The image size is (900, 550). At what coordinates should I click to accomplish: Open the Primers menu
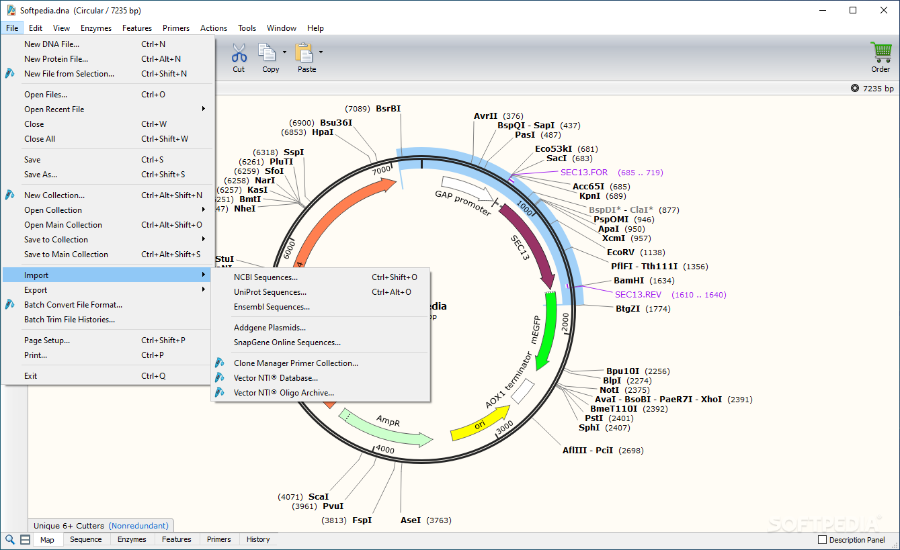click(x=176, y=28)
